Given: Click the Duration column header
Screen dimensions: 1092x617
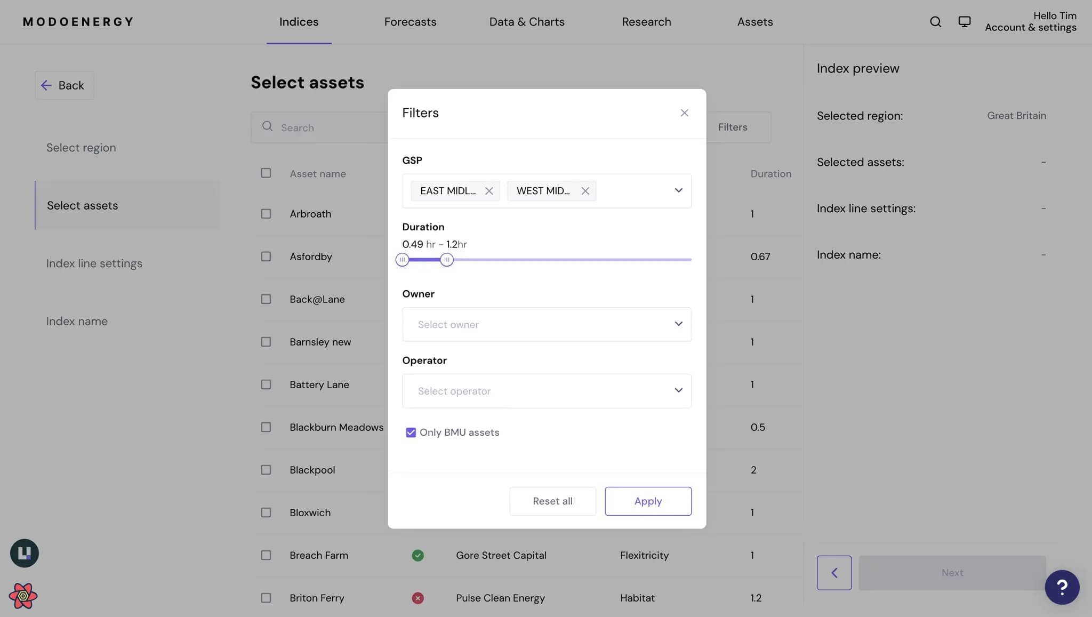Looking at the screenshot, I should (x=770, y=174).
